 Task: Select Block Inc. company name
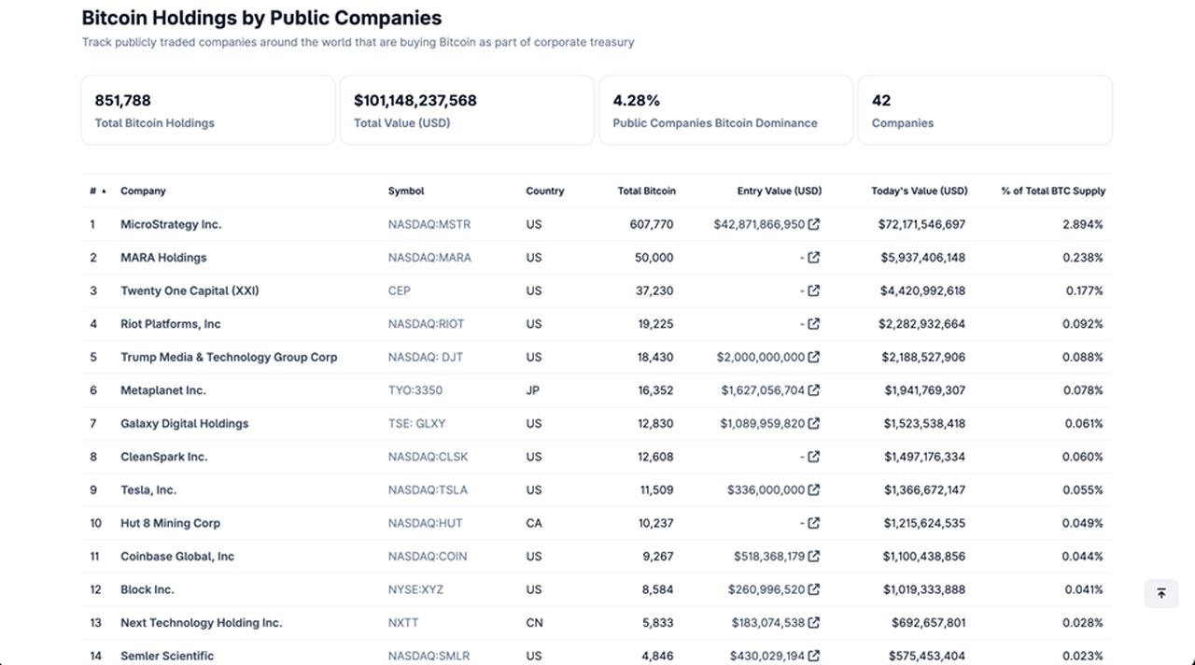pos(148,589)
